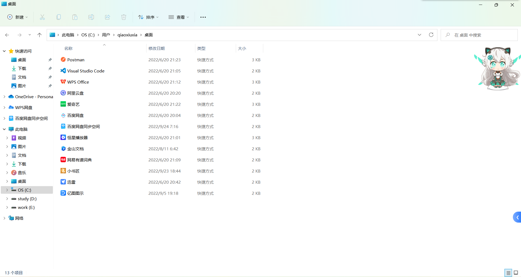Viewport: 521px width, 277px height.
Task: Expand the address bar history dropdown
Action: [420, 35]
